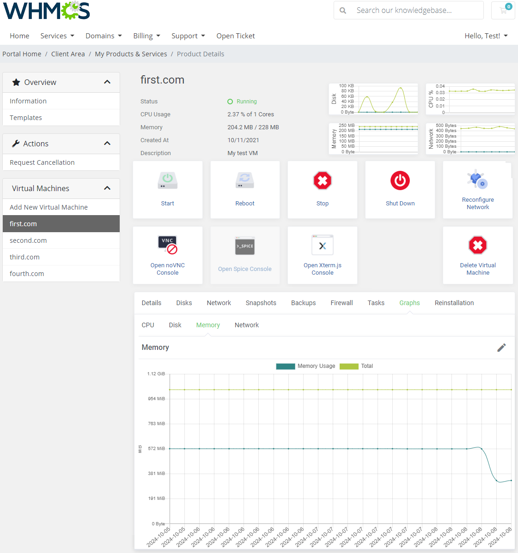
Task: Click Add New Virtual Machine
Action: click(61, 207)
